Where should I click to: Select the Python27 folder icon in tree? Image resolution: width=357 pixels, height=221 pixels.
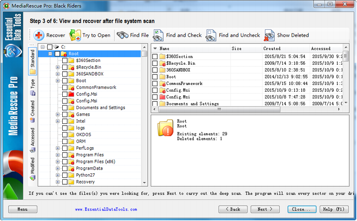click(x=71, y=175)
